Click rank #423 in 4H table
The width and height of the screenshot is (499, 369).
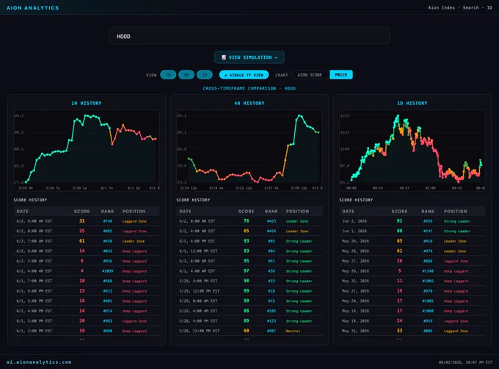tap(272, 221)
